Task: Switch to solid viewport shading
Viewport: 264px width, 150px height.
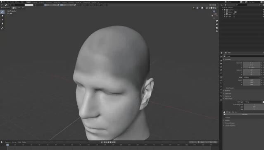Action: click(212, 7)
